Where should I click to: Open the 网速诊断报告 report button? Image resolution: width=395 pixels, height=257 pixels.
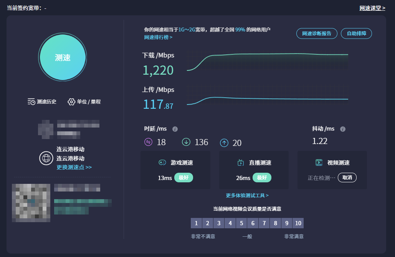317,33
